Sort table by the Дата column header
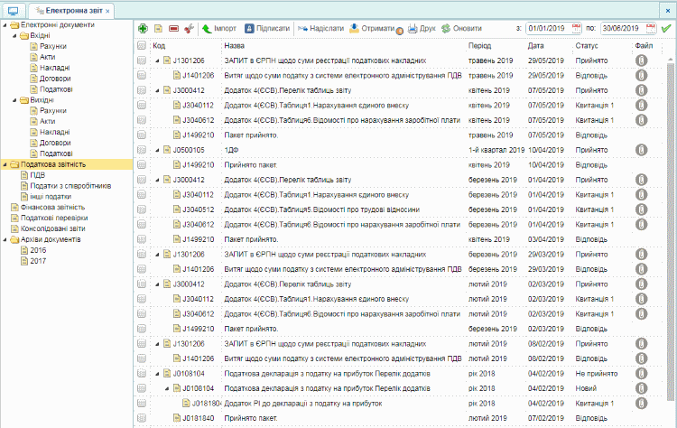 536,45
